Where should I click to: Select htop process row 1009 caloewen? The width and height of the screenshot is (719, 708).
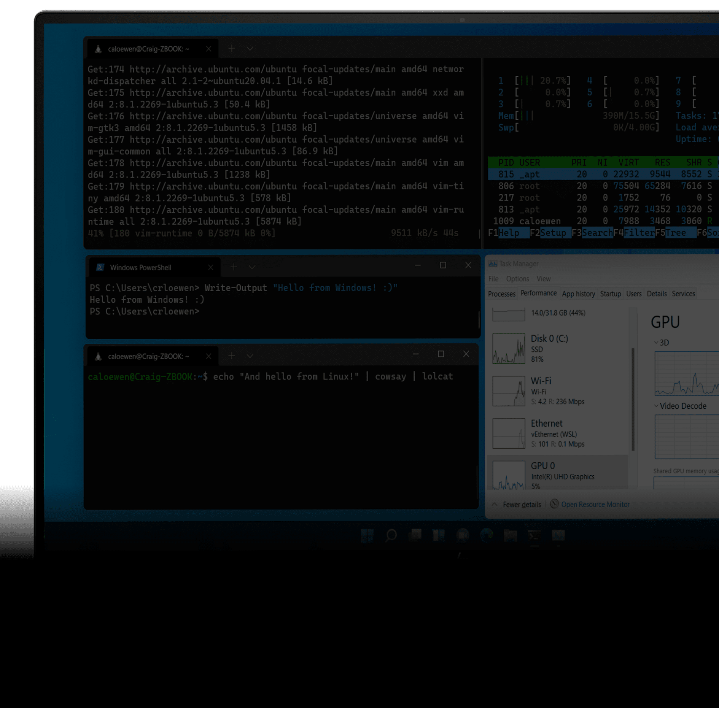(x=603, y=221)
